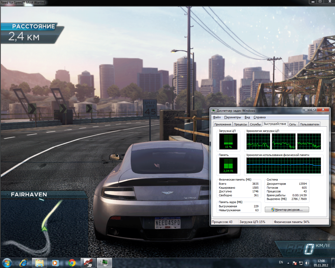This screenshot has height=268, width=335.
Task: Click the Всего 3835 memory value
Action: click(255, 184)
